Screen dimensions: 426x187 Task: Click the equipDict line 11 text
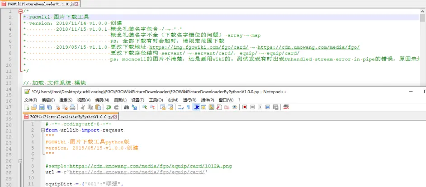click(x=84, y=184)
